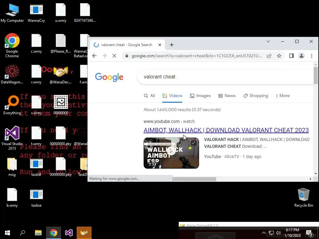Open the volume control in tray
319x239 pixels.
279,233
